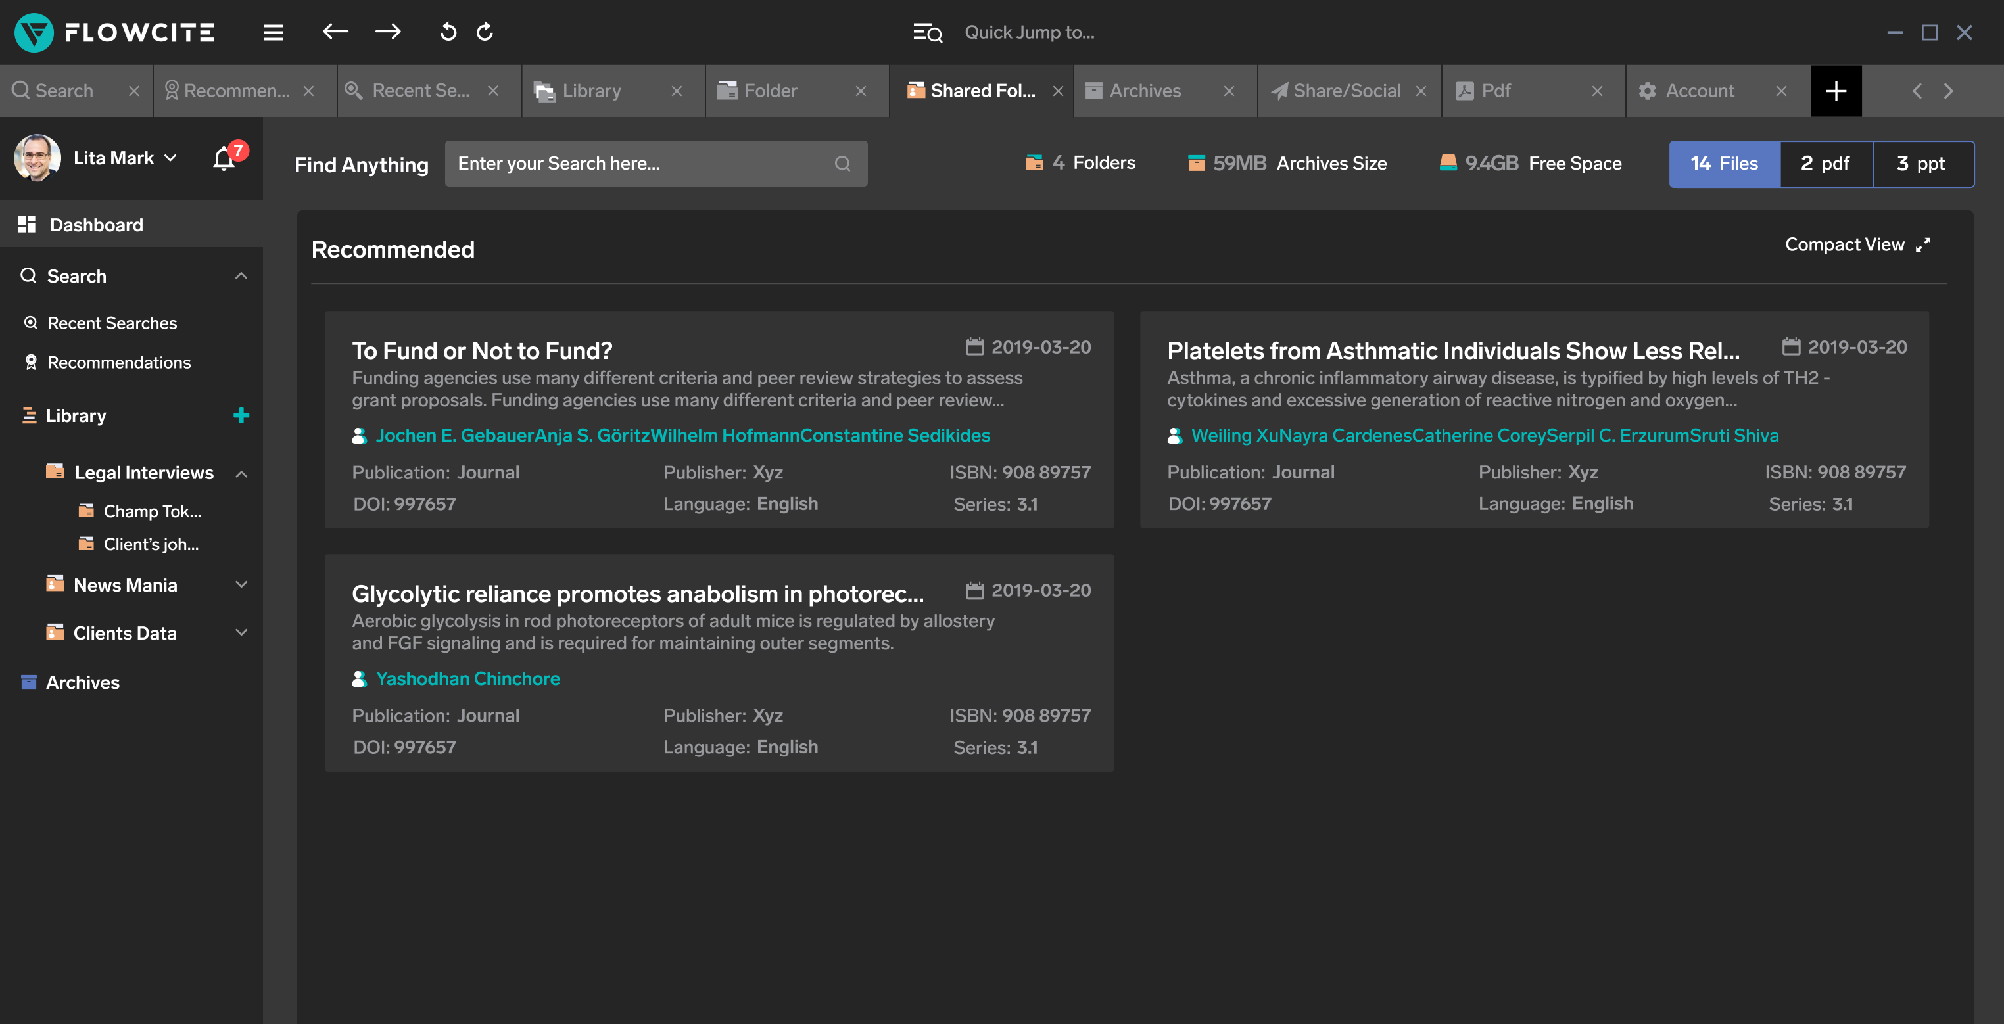Click the back navigation arrow
The height and width of the screenshot is (1024, 2004).
(335, 32)
